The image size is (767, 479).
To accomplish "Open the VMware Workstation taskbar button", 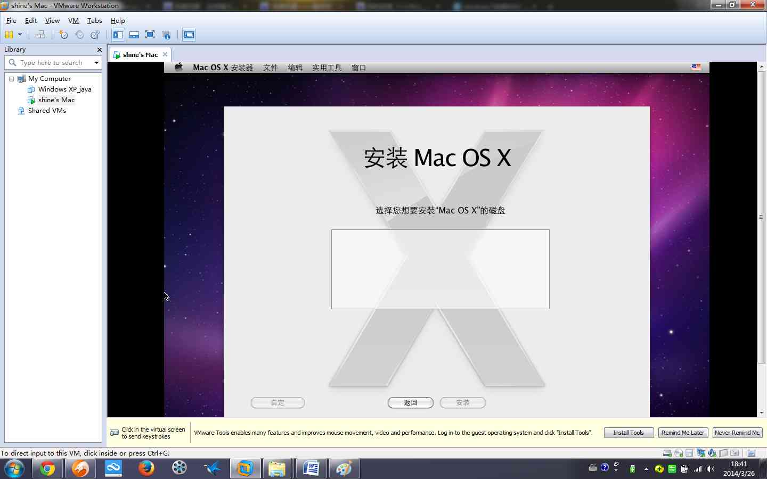I will click(245, 469).
